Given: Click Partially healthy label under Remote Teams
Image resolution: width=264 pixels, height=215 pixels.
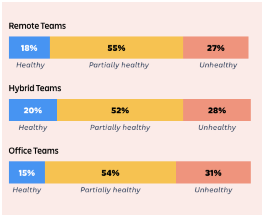Looking at the screenshot, I should 119,65.
